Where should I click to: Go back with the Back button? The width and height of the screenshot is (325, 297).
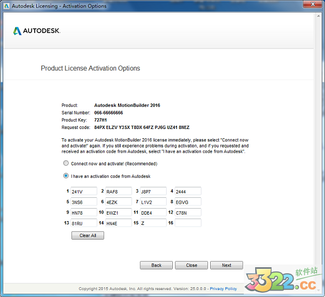(x=157, y=265)
